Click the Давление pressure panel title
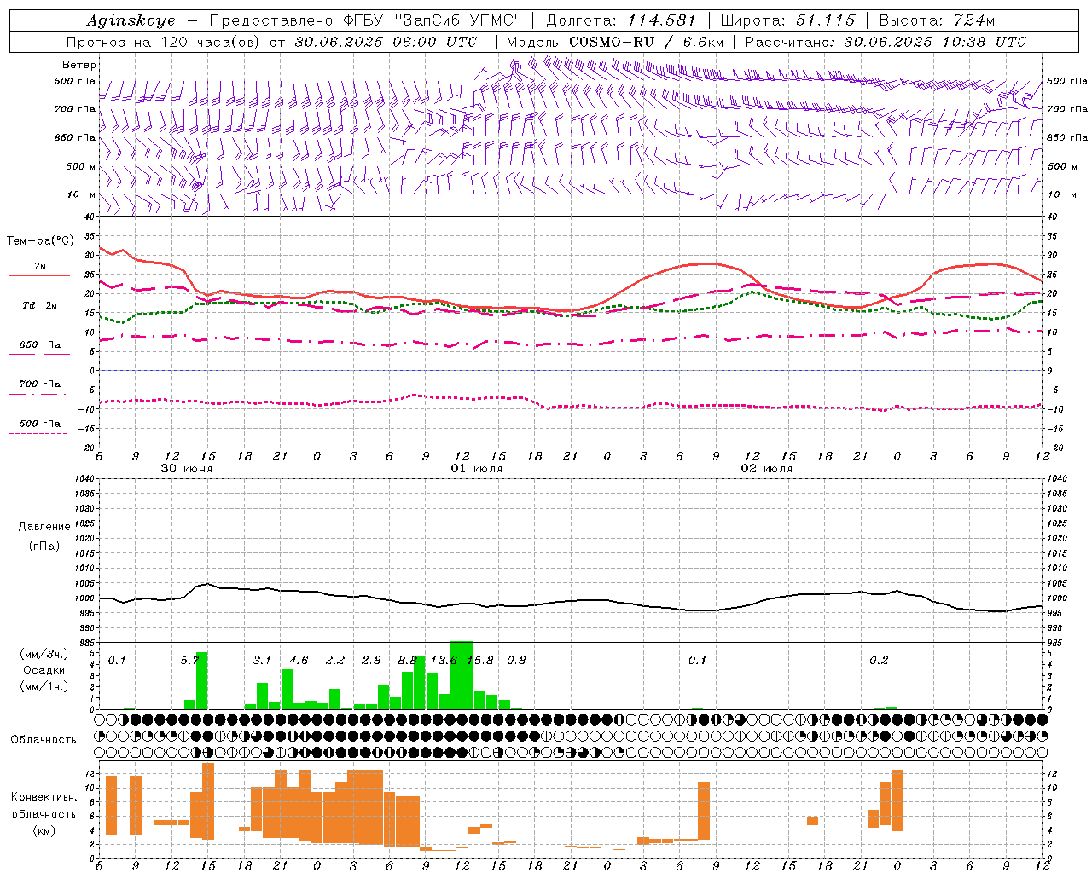 [44, 527]
